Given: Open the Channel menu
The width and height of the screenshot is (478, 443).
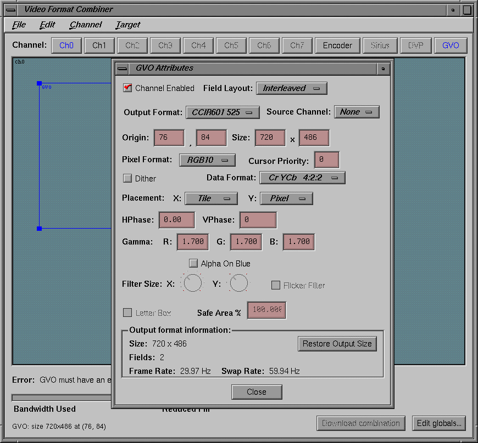Looking at the screenshot, I should [85, 25].
